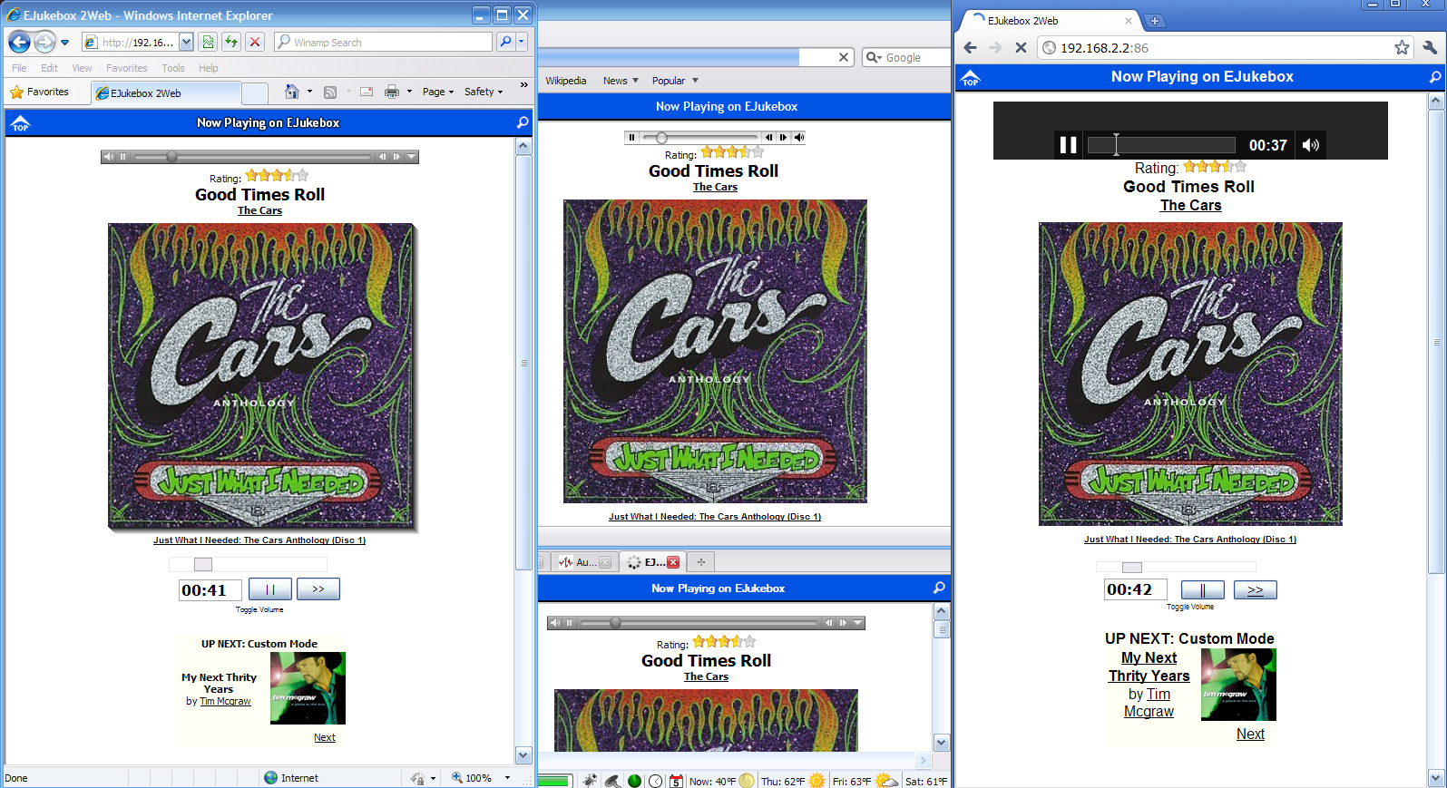1447x788 pixels.
Task: Click search magnifier in lower middle EJukebox header
Action: coord(939,588)
